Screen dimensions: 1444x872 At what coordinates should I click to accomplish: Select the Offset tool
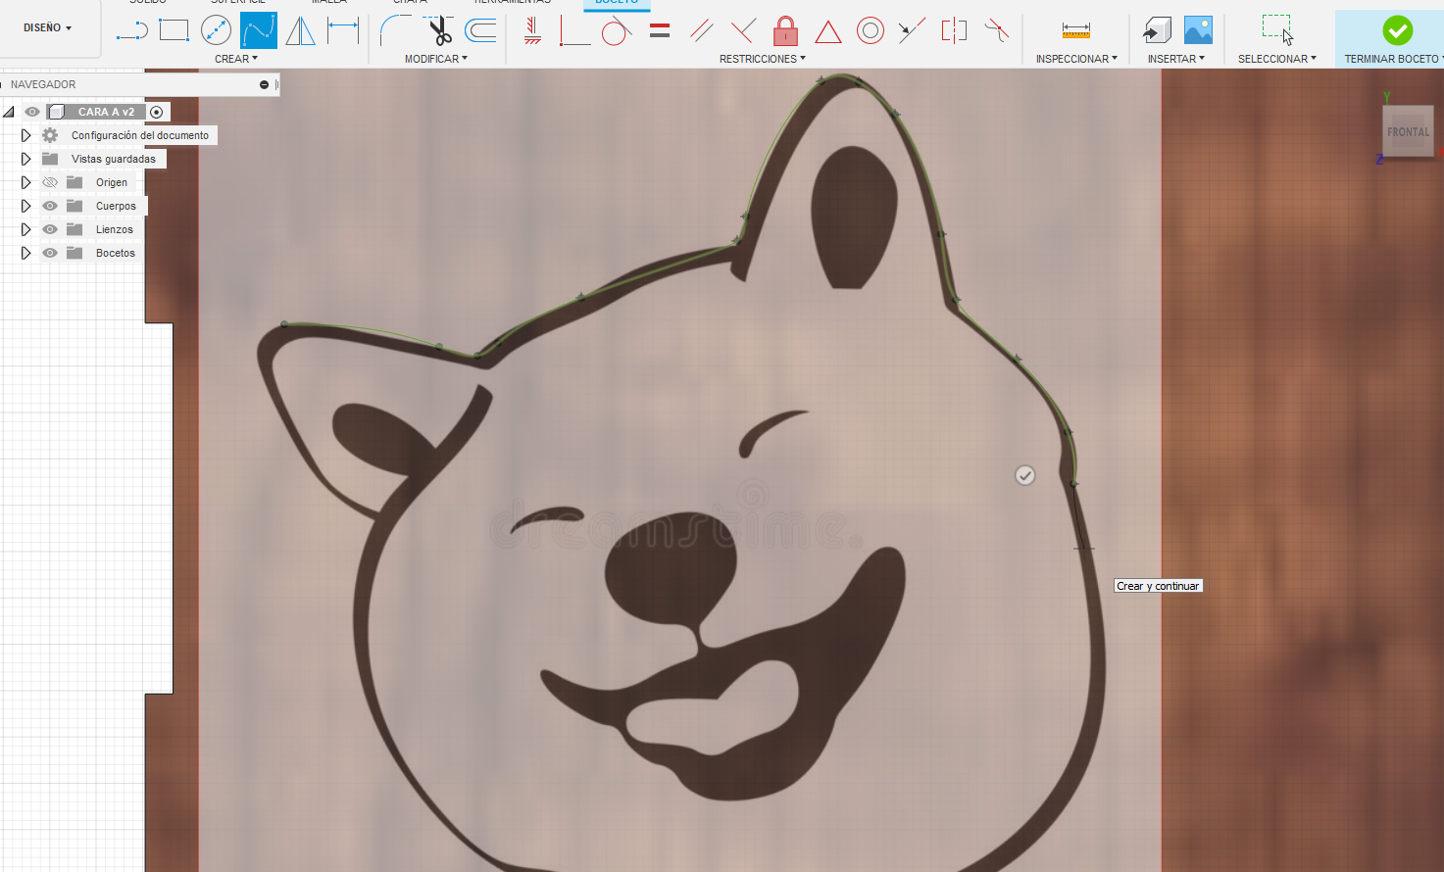pos(480,30)
